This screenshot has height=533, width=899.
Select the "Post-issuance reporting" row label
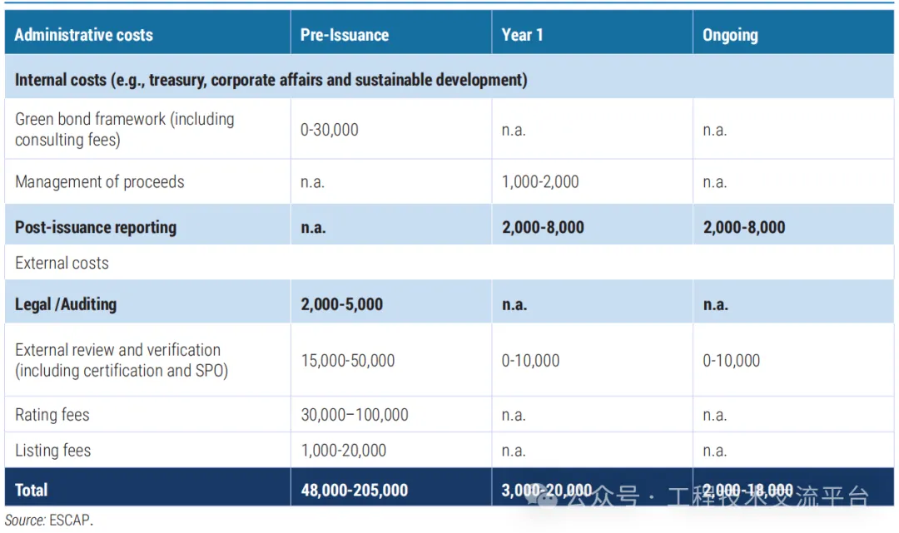[x=96, y=228]
